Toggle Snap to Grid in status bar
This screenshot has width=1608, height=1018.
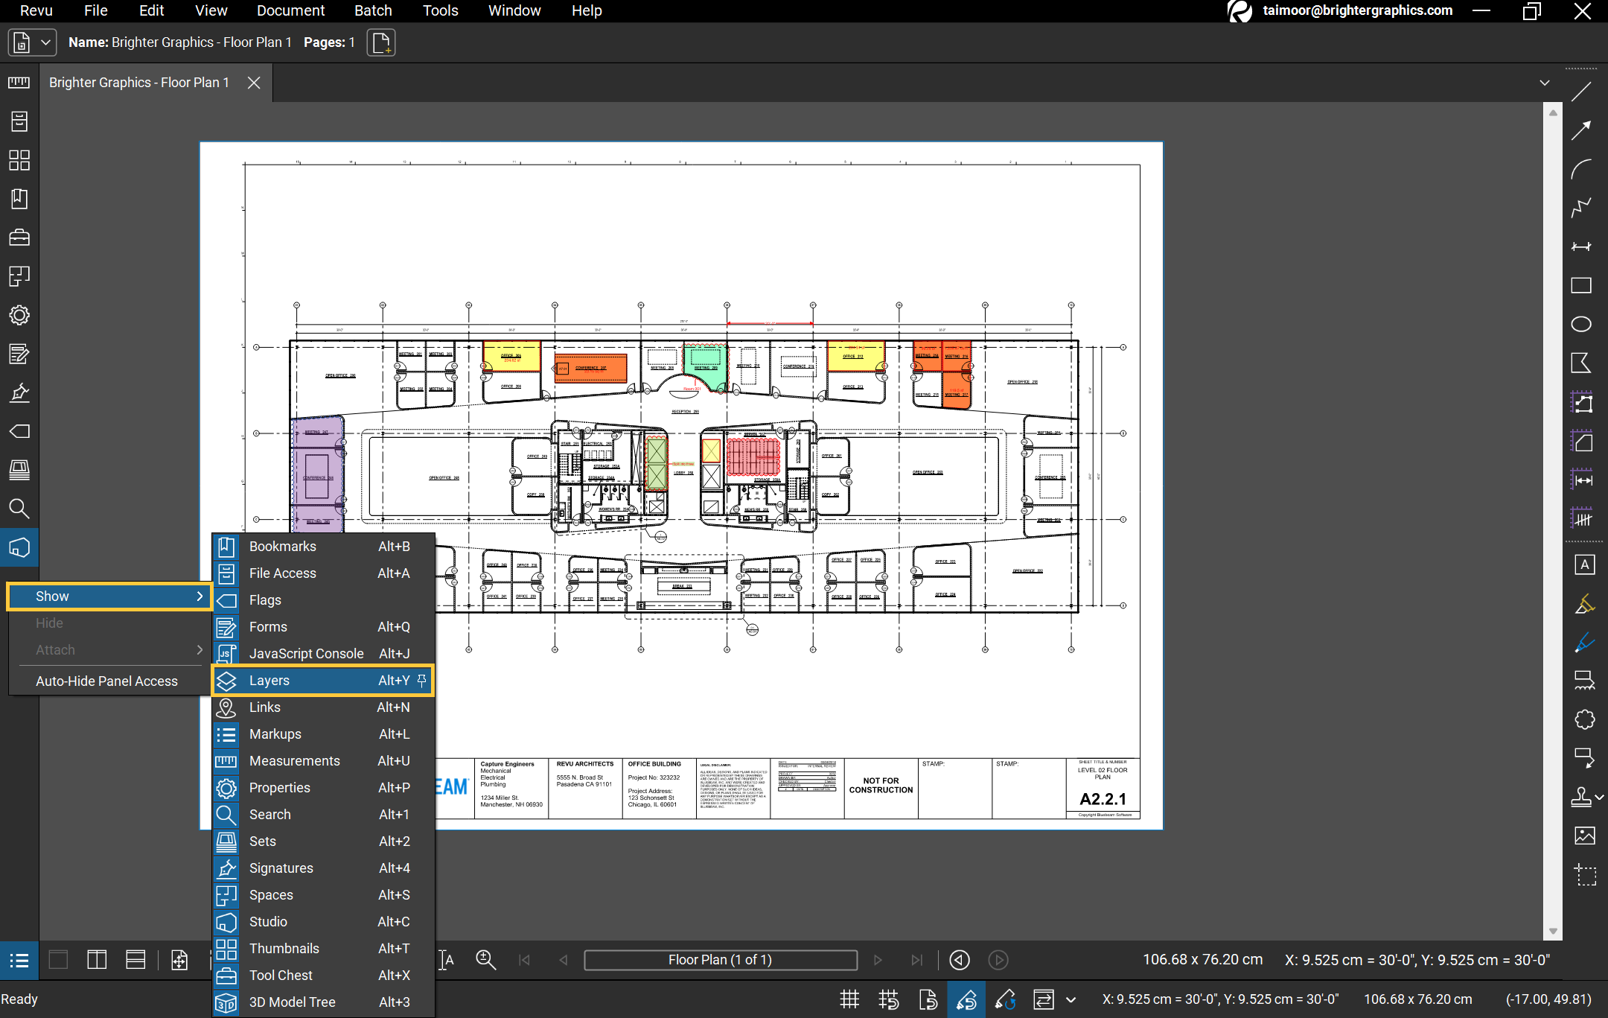point(889,999)
